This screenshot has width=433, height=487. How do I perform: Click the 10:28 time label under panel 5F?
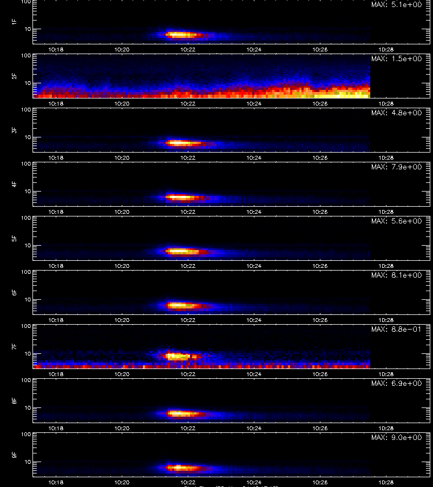tap(386, 266)
